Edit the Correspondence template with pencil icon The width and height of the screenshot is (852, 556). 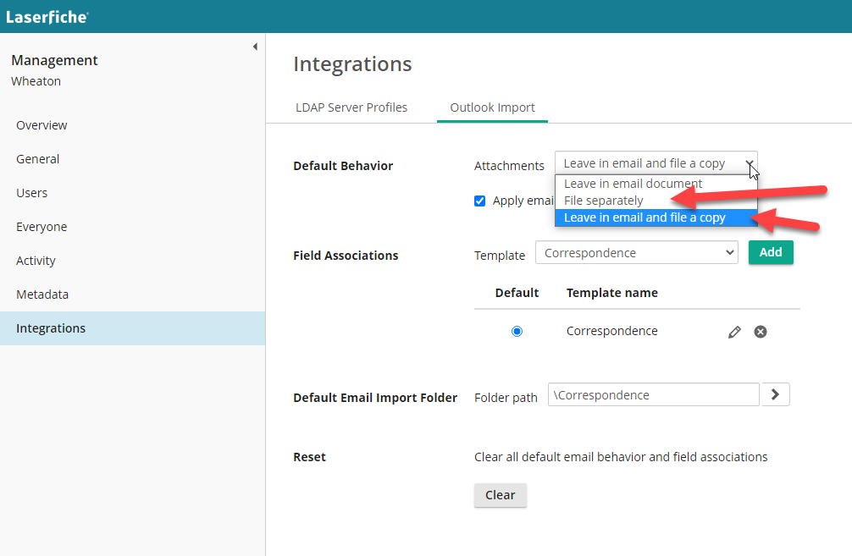(x=734, y=332)
